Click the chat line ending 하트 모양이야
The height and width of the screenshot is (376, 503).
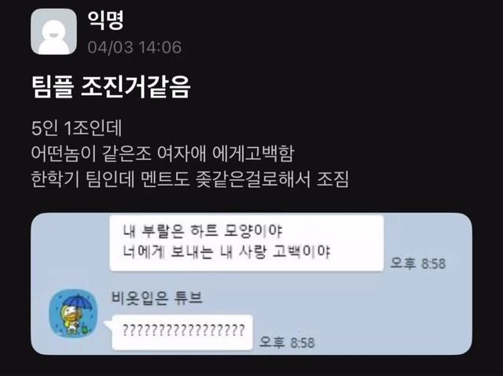[x=203, y=230]
